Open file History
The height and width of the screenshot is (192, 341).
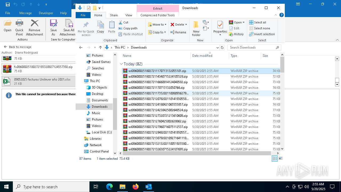[236, 34]
